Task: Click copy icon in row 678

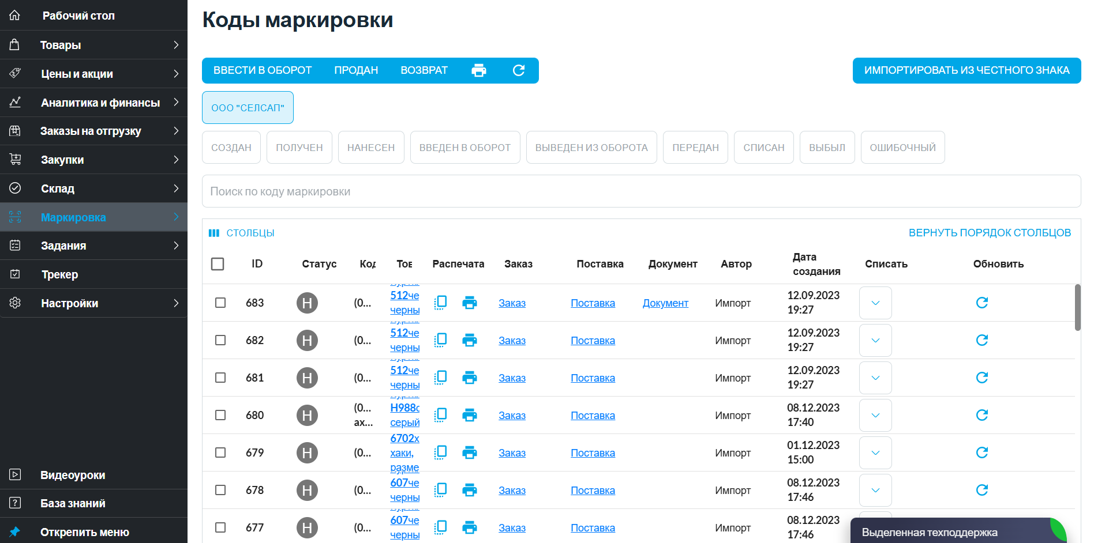Action: pos(440,490)
